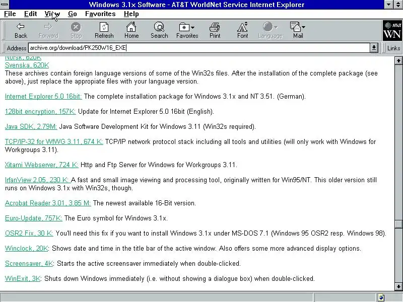Viewport: 403px width, 302px height.
Task: Open the Edit menu
Action: point(30,14)
